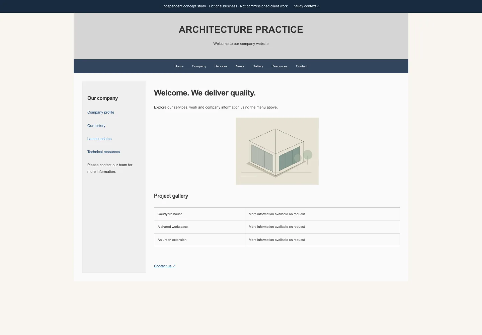Click the Explore our services intro paragraph
This screenshot has height=335, width=482.
(216, 108)
